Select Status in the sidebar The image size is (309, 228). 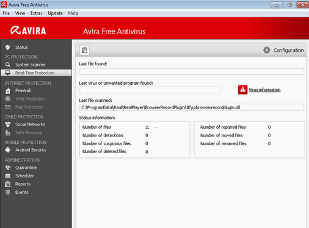click(21, 48)
